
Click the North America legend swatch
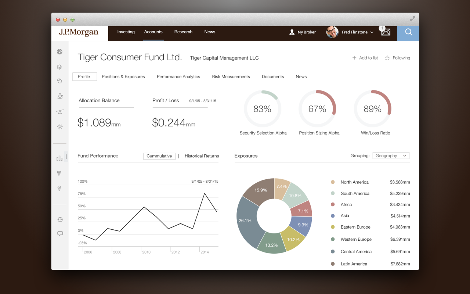pos(333,182)
